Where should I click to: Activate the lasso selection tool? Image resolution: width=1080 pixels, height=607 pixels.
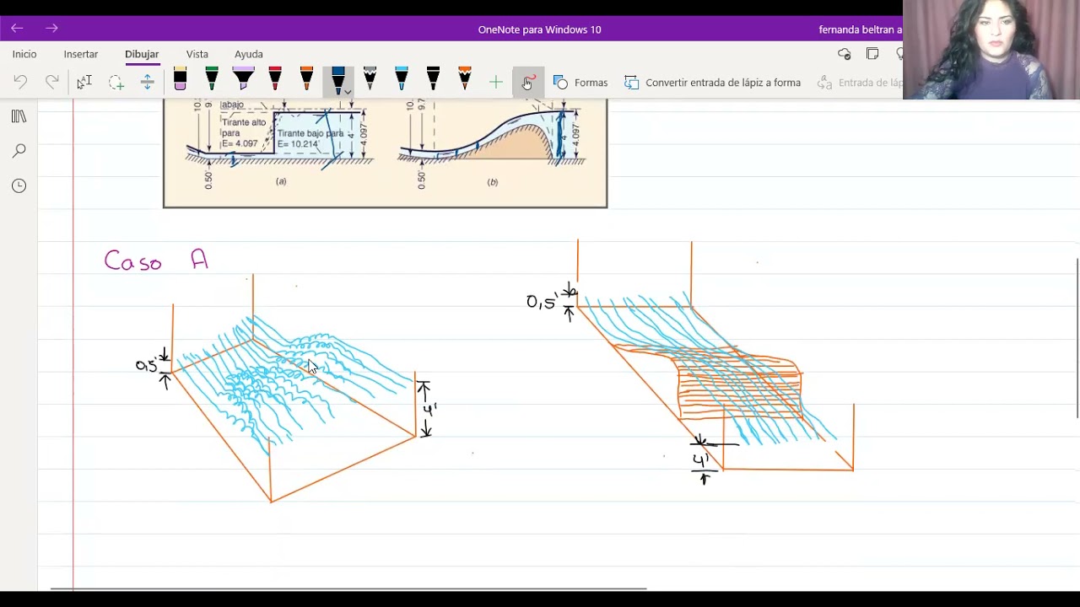point(116,82)
